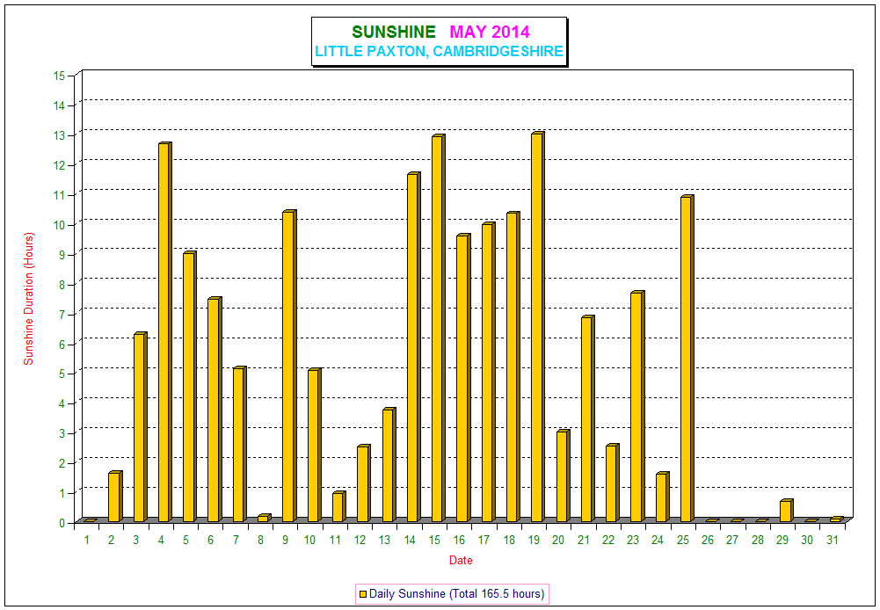Select the bar for date 6
880x610 pixels.
pos(215,410)
